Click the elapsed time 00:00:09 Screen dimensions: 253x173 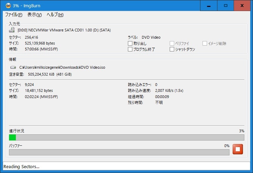coord(162,97)
